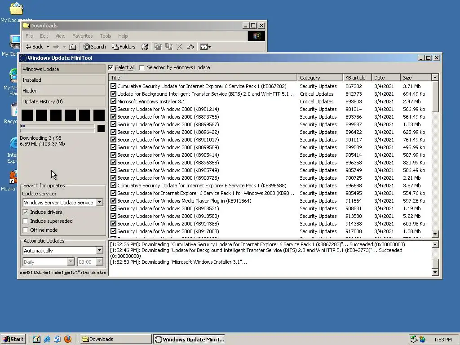460x345 pixels.
Task: Sort the update list by Title column
Action: pos(203,78)
